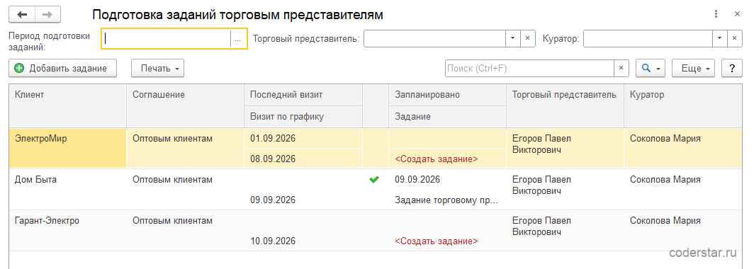Sort by the Соглашение column header
The height and width of the screenshot is (269, 754).
coord(185,105)
